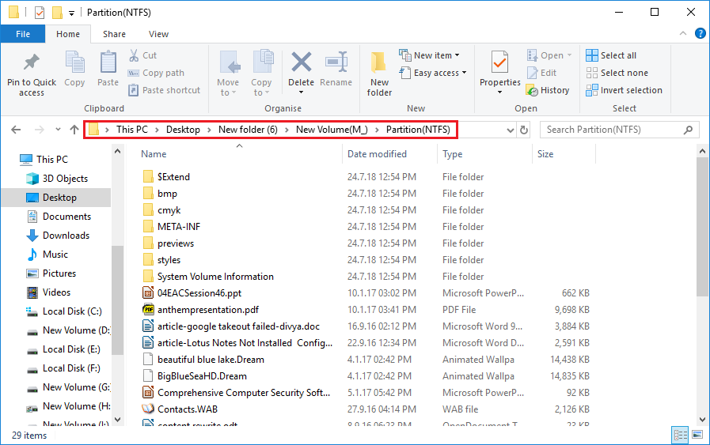Open Properties from ribbon

point(500,73)
